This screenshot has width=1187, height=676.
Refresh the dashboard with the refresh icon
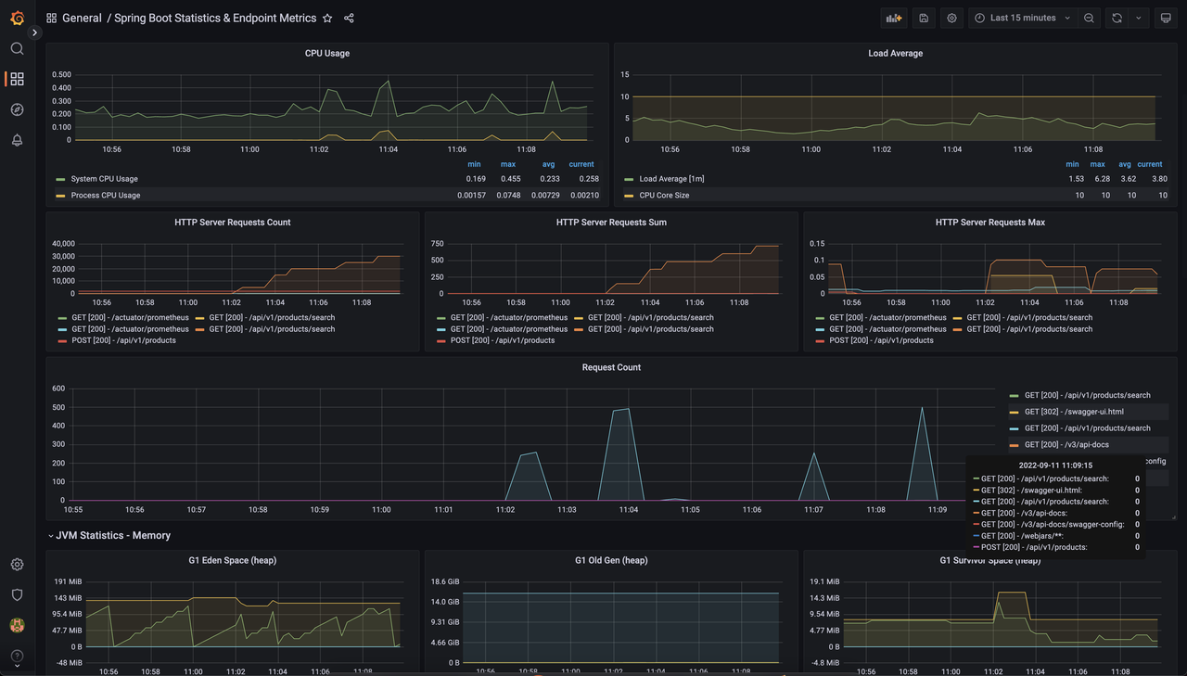[x=1117, y=18]
